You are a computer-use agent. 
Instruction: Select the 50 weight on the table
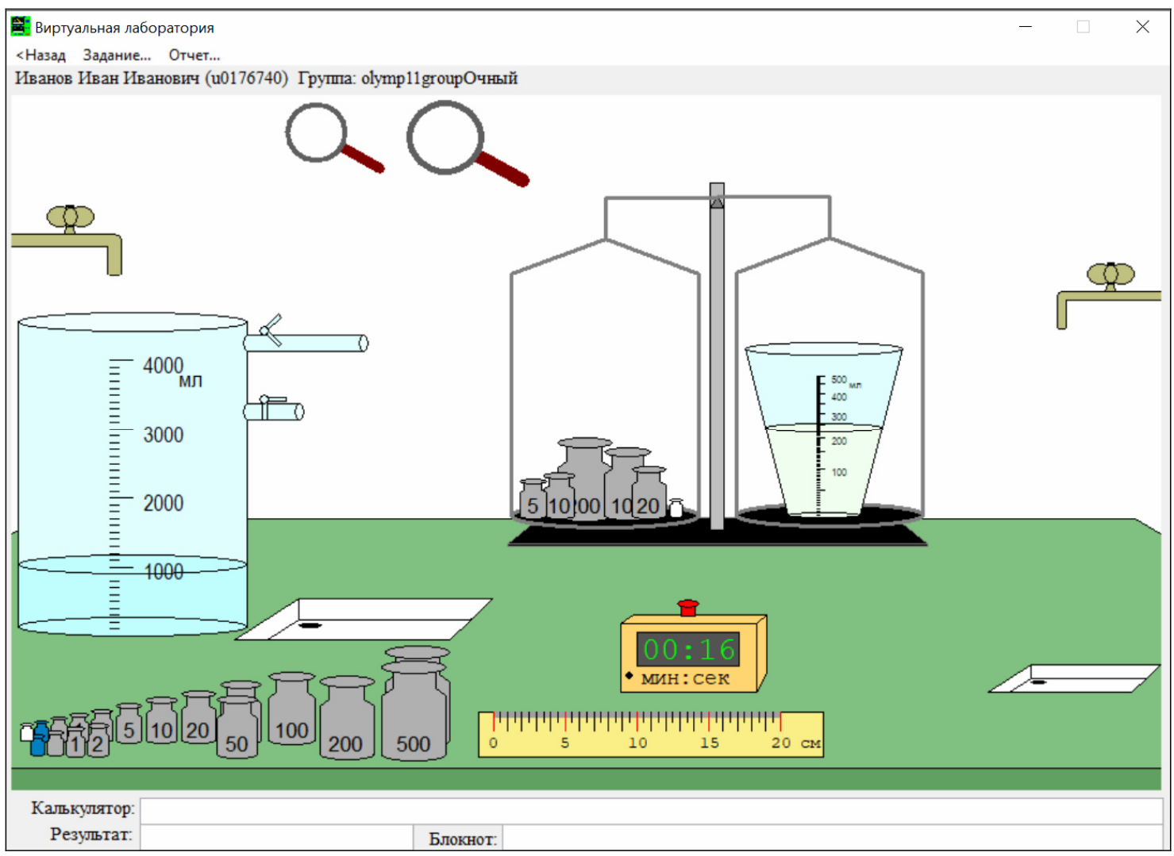click(237, 727)
